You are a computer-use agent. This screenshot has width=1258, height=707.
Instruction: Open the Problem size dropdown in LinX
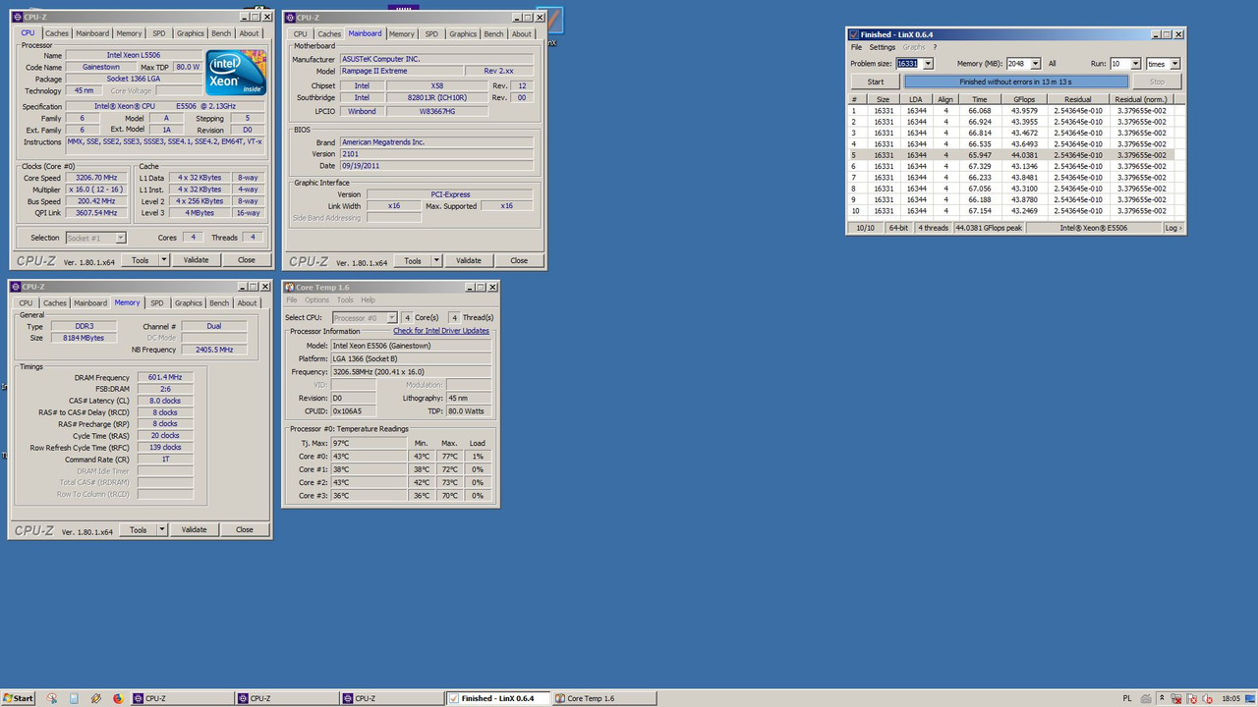[x=928, y=64]
